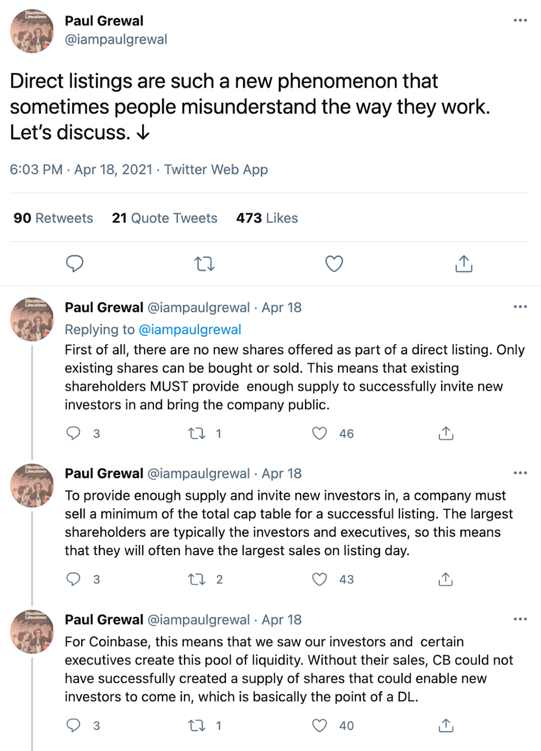Retweet the reply about cap table minimum
This screenshot has width=541, height=751.
197,579
